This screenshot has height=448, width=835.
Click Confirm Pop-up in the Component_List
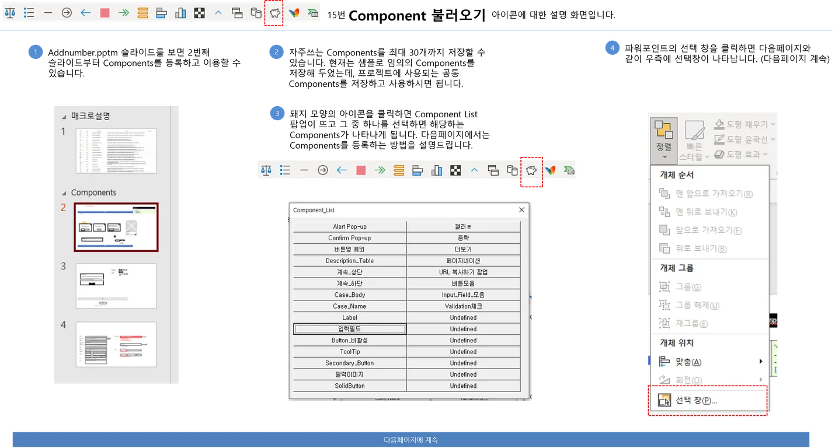coord(350,238)
